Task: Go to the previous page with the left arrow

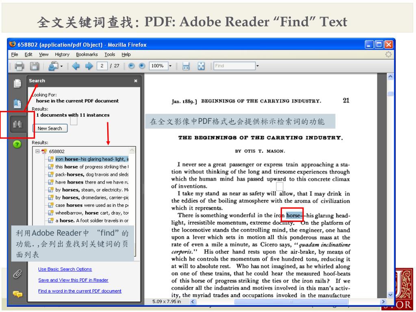Action: click(x=76, y=66)
